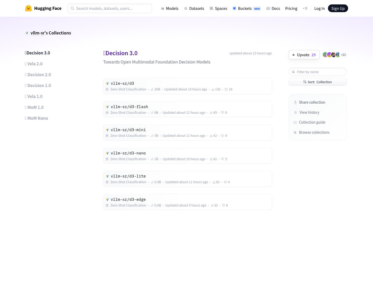Click Zero-Shot Classification icon on d3-mini row
The height and width of the screenshot is (285, 373).
click(107, 136)
